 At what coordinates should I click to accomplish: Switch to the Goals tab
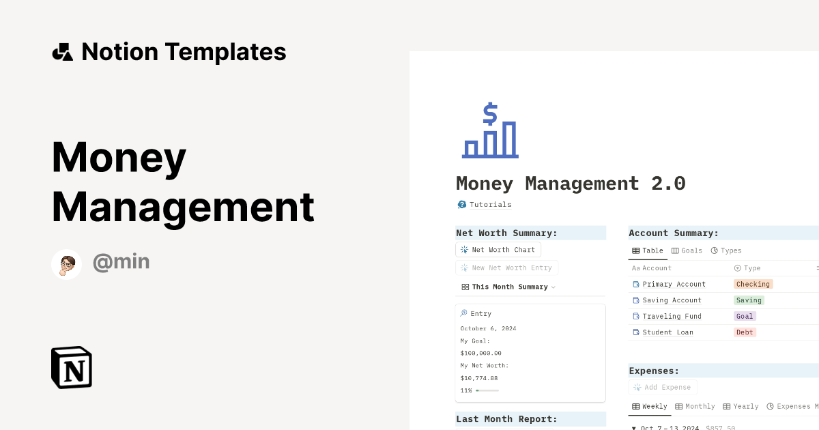coord(687,250)
